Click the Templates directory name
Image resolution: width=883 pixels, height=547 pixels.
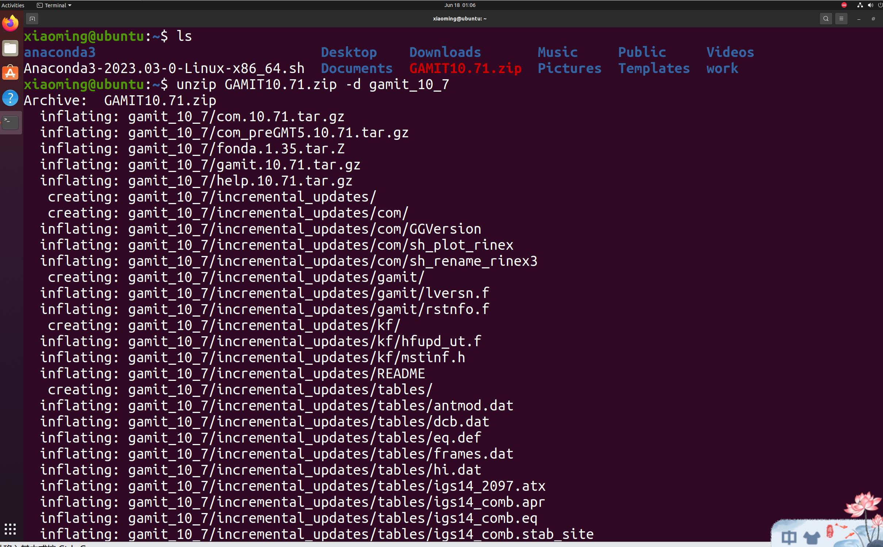[x=654, y=68]
